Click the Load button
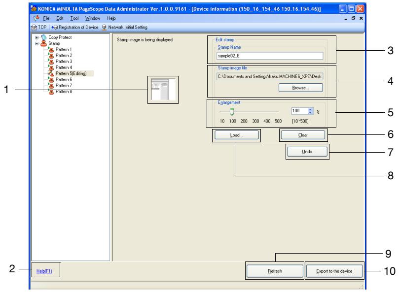This screenshot has height=292, width=399. tap(236, 135)
